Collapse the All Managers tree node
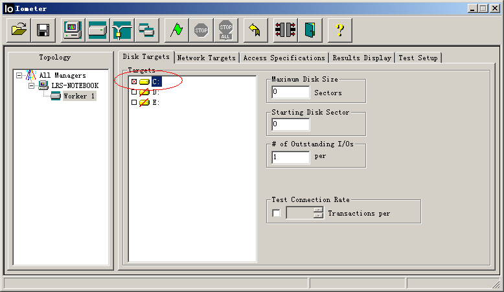 click(19, 76)
